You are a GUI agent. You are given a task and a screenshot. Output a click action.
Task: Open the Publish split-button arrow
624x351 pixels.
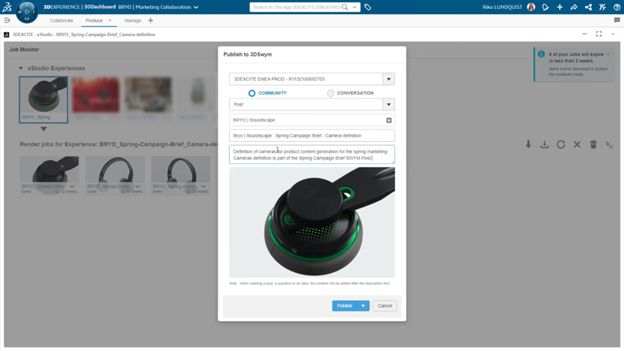click(x=363, y=306)
